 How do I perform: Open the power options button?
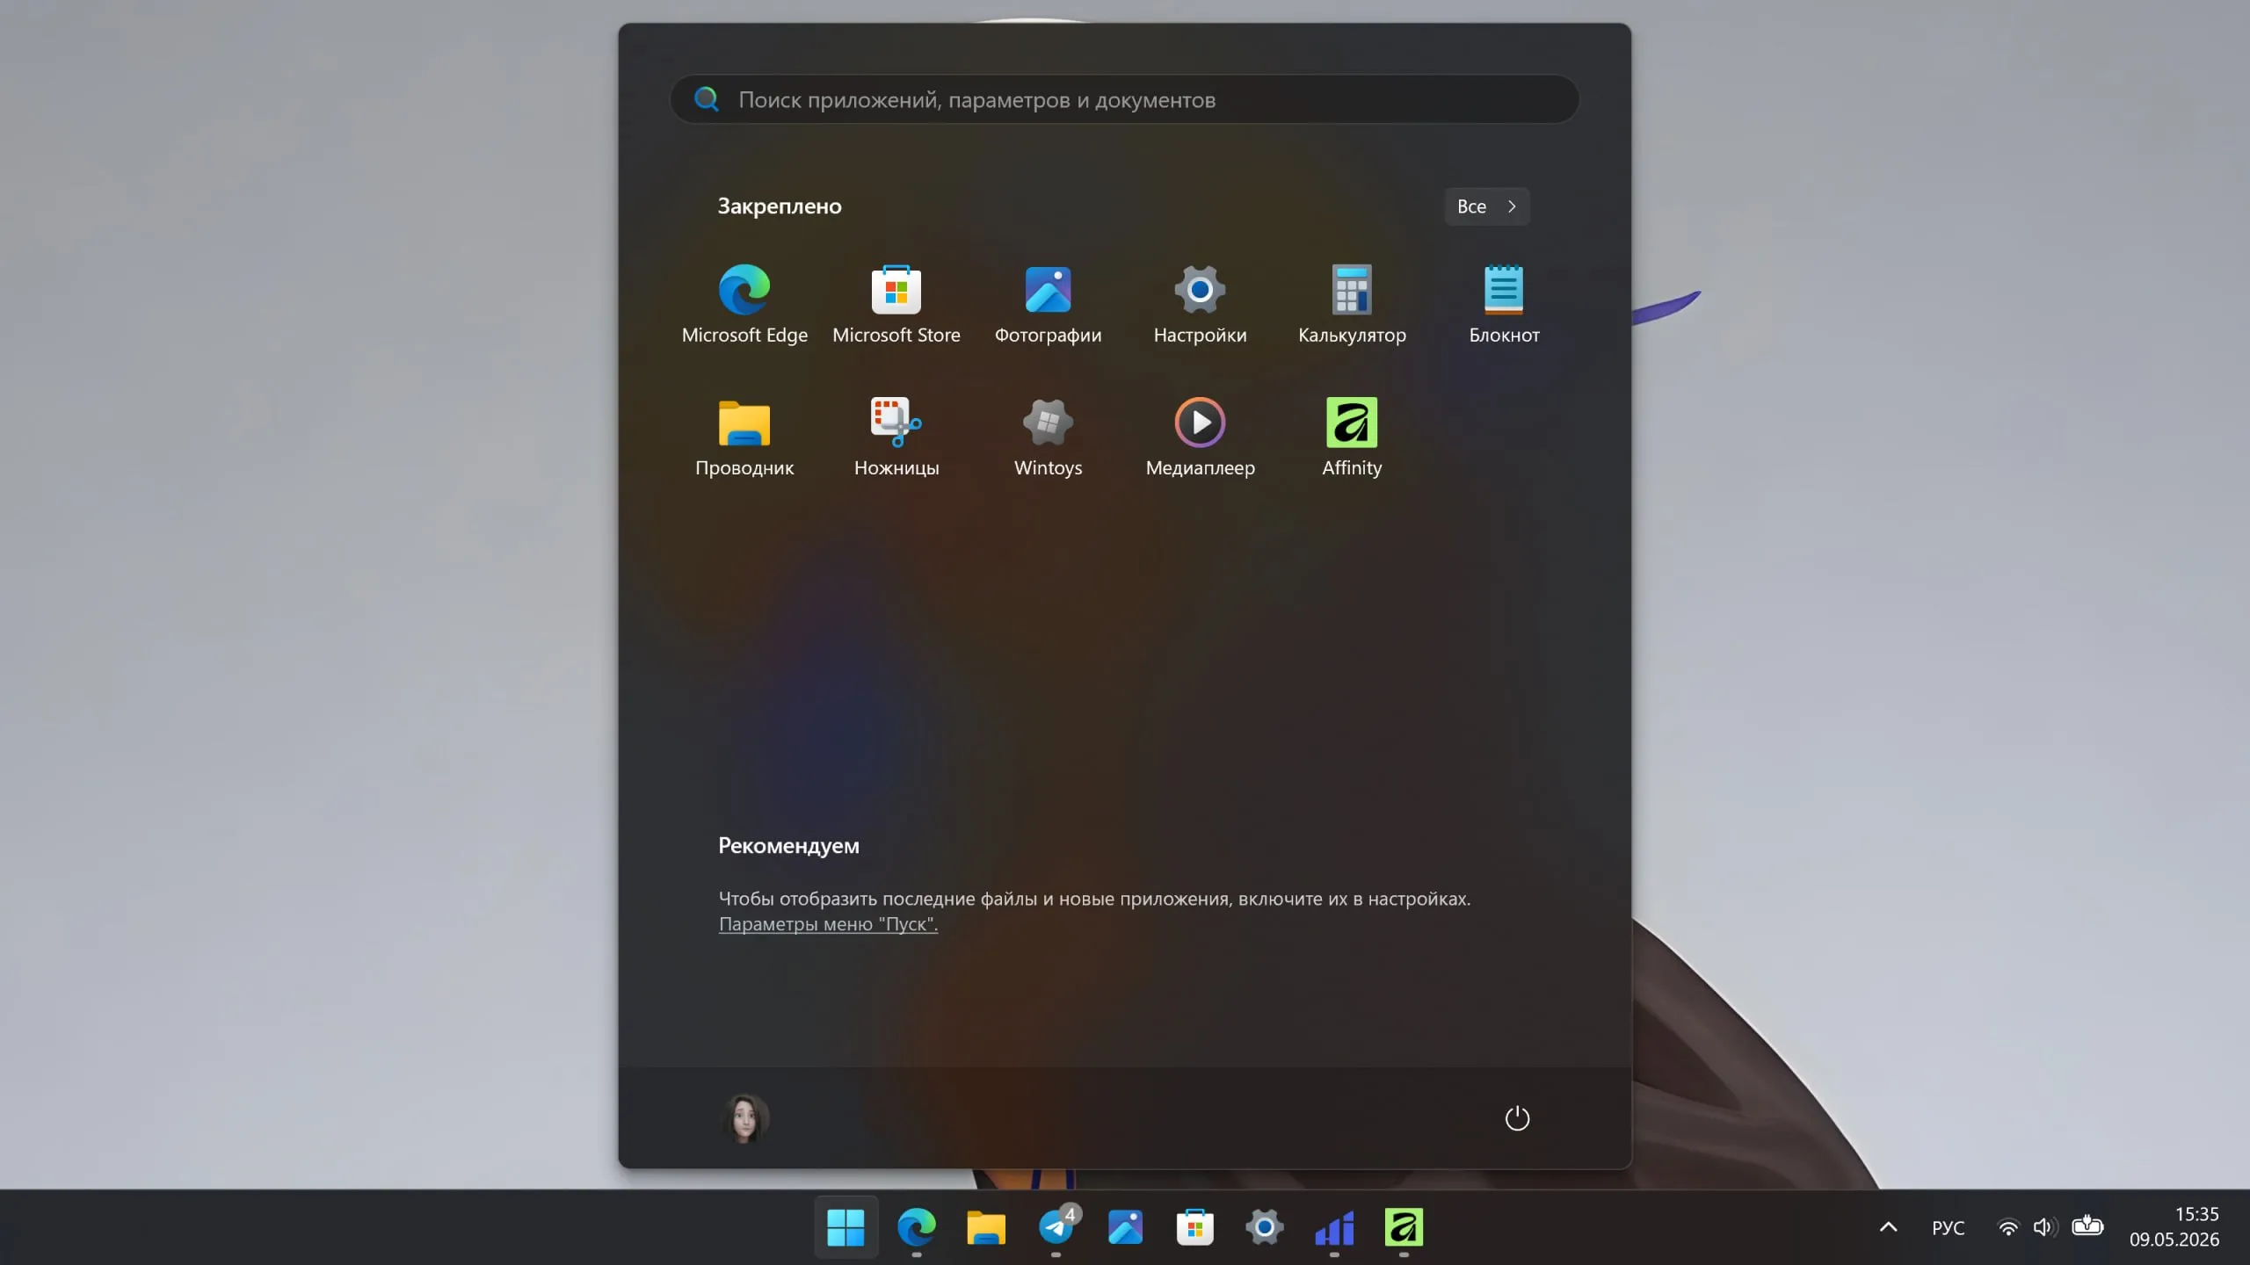click(1517, 1117)
